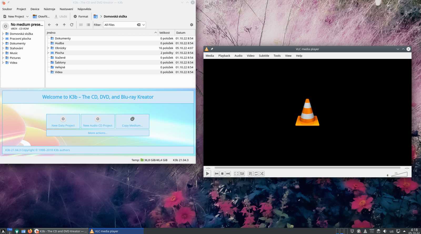Screen dimensions: 421x234
Task: Sort files by Jméno column header
Action: (x=102, y=33)
